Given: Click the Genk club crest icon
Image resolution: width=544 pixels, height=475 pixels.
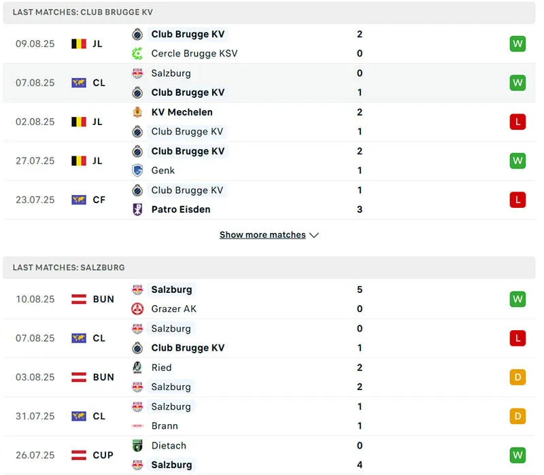Looking at the screenshot, I should pos(139,171).
